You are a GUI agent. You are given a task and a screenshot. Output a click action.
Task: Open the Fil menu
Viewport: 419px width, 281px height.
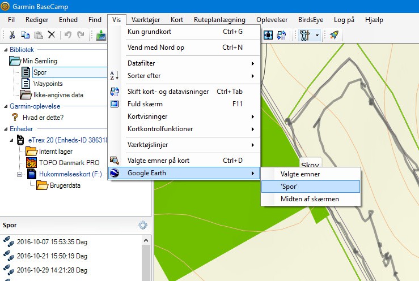tap(11, 20)
